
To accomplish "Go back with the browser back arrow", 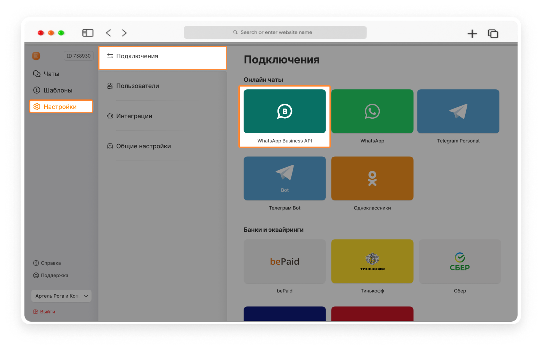I will pos(109,33).
